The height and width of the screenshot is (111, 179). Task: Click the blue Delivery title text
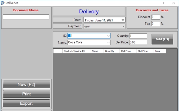89,12
